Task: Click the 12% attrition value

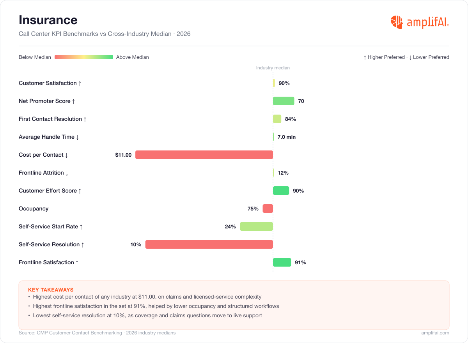Action: point(283,173)
